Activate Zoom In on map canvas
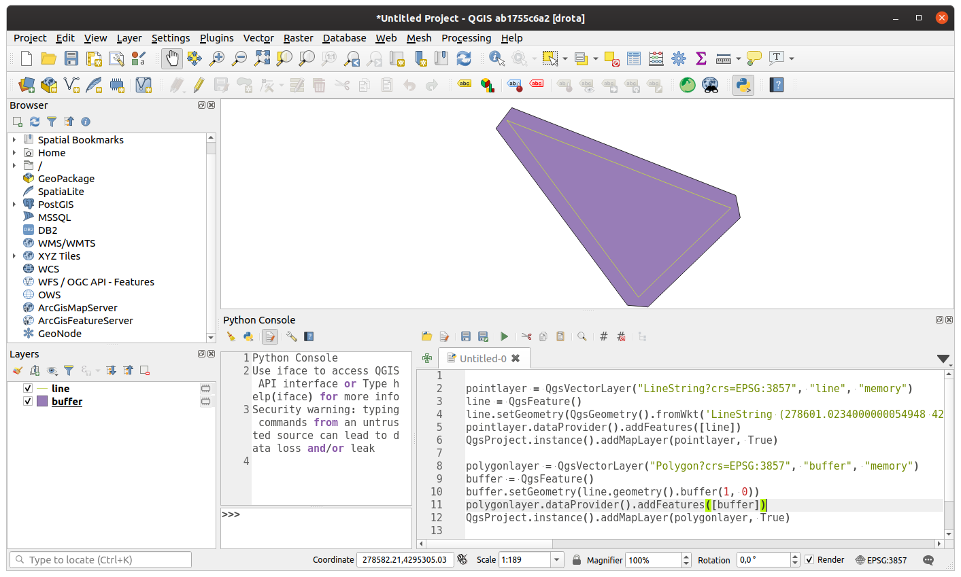This screenshot has width=961, height=577. pyautogui.click(x=216, y=58)
